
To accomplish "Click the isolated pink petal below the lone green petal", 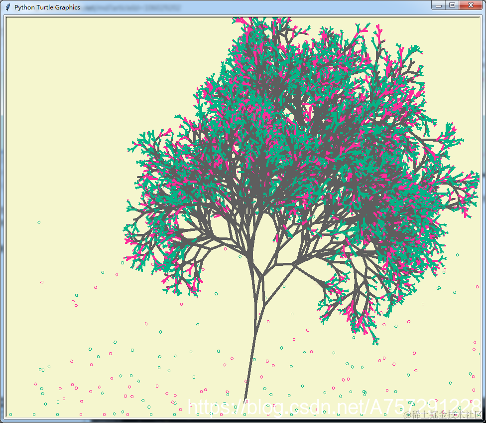I will 41,282.
